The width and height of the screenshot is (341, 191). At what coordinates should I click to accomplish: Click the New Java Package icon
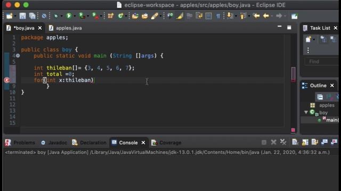click(x=111, y=16)
